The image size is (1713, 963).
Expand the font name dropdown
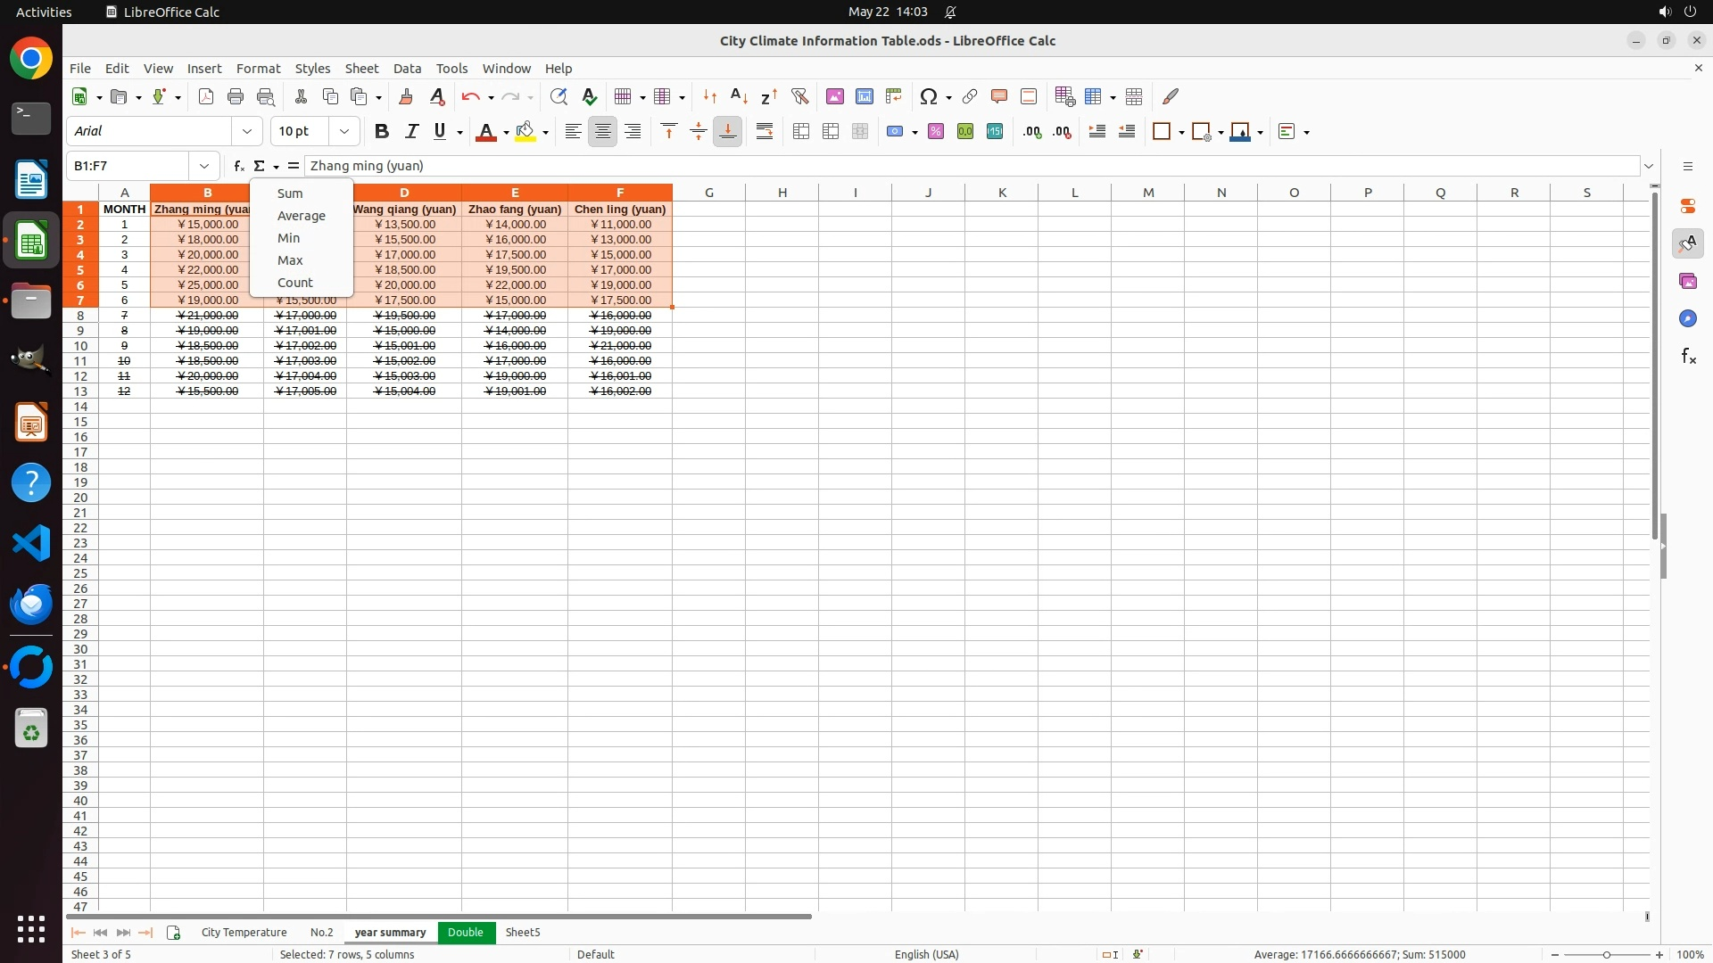[x=247, y=132]
